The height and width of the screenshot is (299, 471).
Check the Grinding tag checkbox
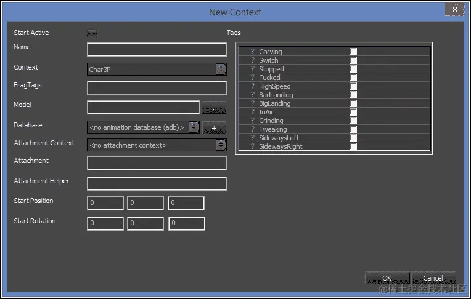pyautogui.click(x=353, y=121)
